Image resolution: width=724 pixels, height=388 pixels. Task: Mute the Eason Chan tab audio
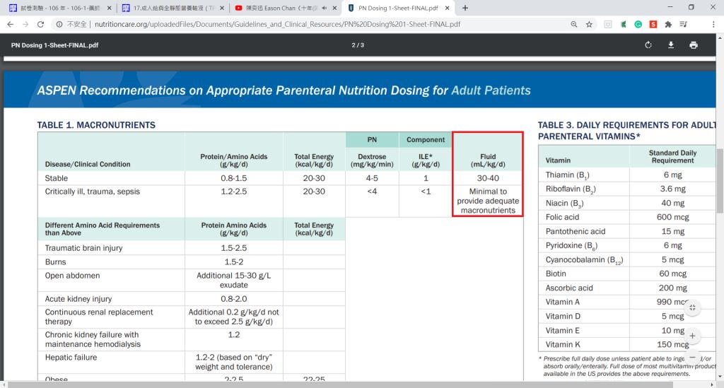tap(324, 8)
